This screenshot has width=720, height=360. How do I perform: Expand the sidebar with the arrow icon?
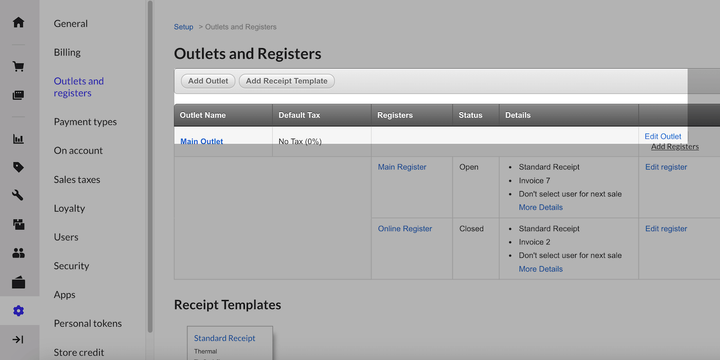coord(19,339)
